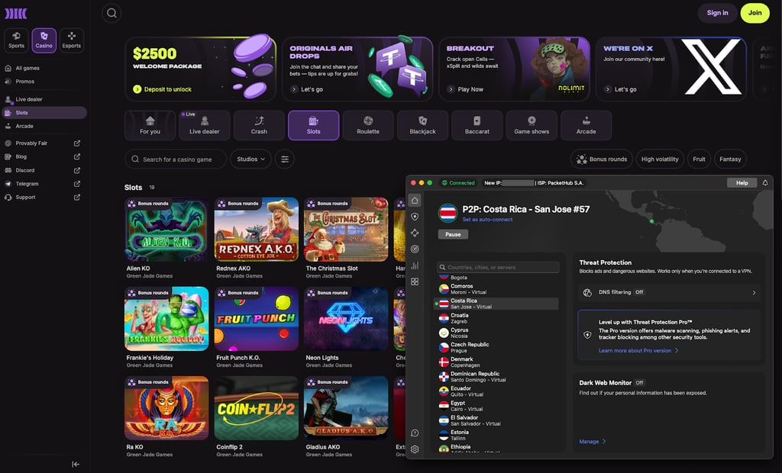This screenshot has height=473, width=782.
Task: Select the Esports section button
Action: 71,40
